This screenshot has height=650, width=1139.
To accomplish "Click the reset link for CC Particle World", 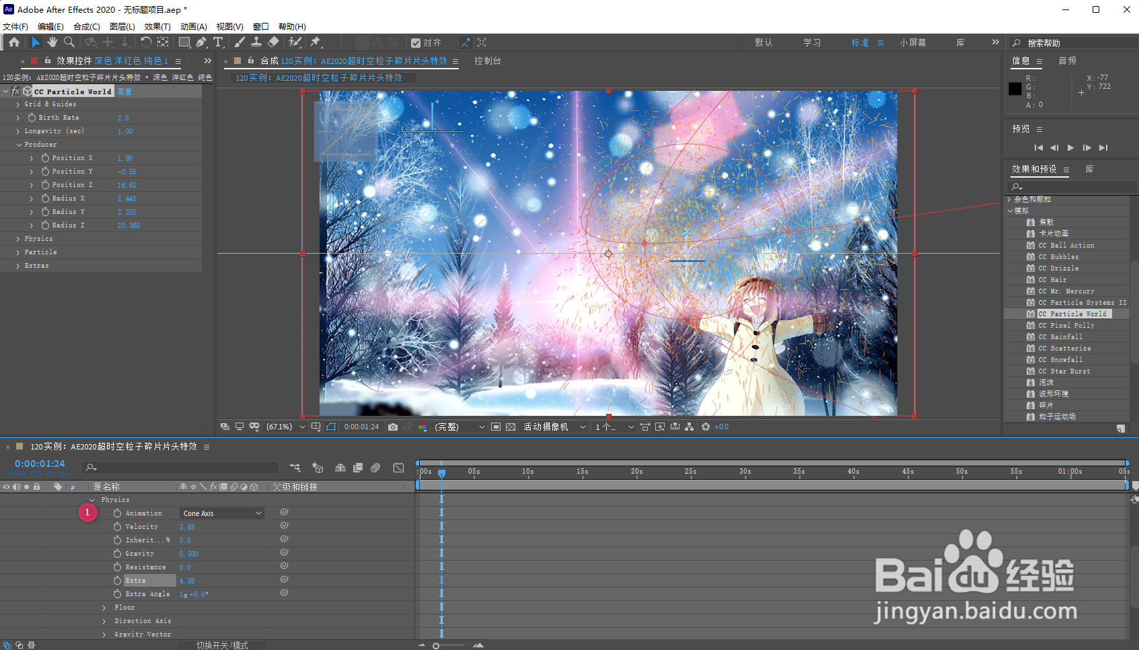I will click(125, 92).
